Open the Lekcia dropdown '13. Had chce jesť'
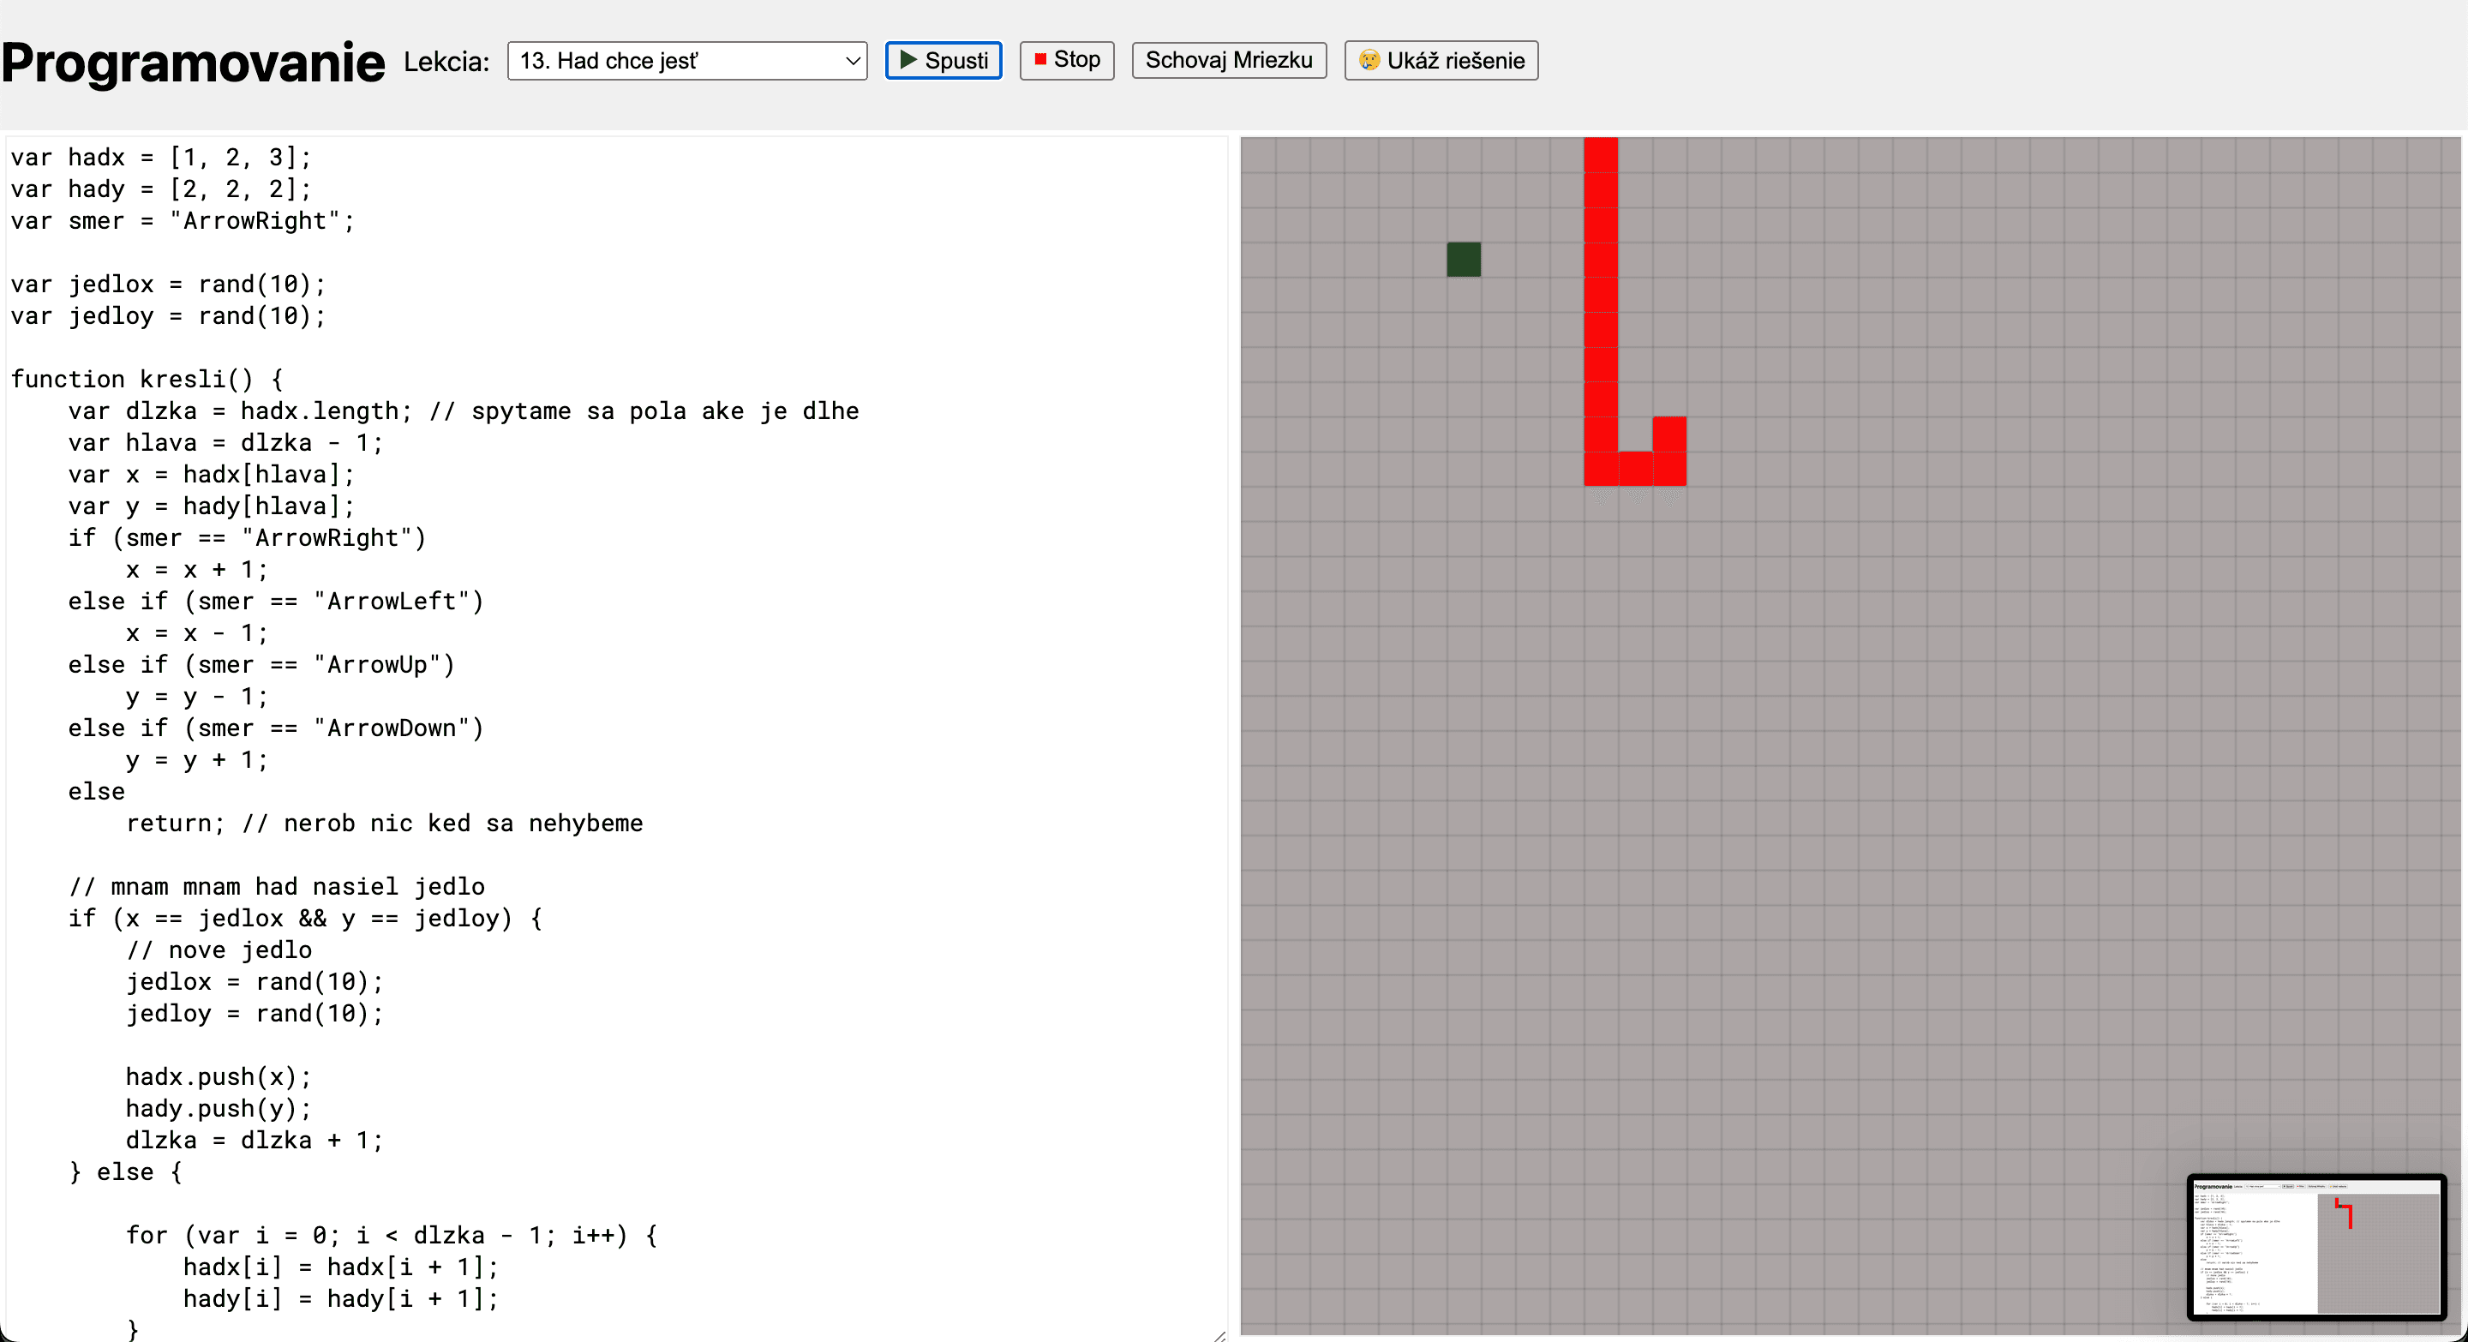Screen dimensions: 2468x1342 (x=687, y=60)
